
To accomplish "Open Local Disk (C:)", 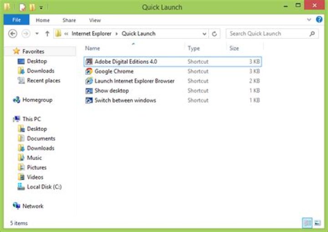I will 44,187.
